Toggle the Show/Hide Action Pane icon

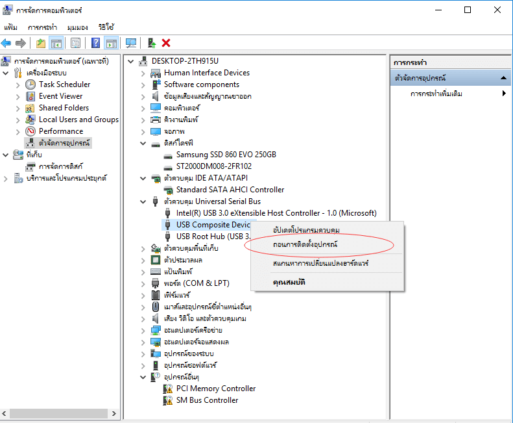(x=111, y=43)
